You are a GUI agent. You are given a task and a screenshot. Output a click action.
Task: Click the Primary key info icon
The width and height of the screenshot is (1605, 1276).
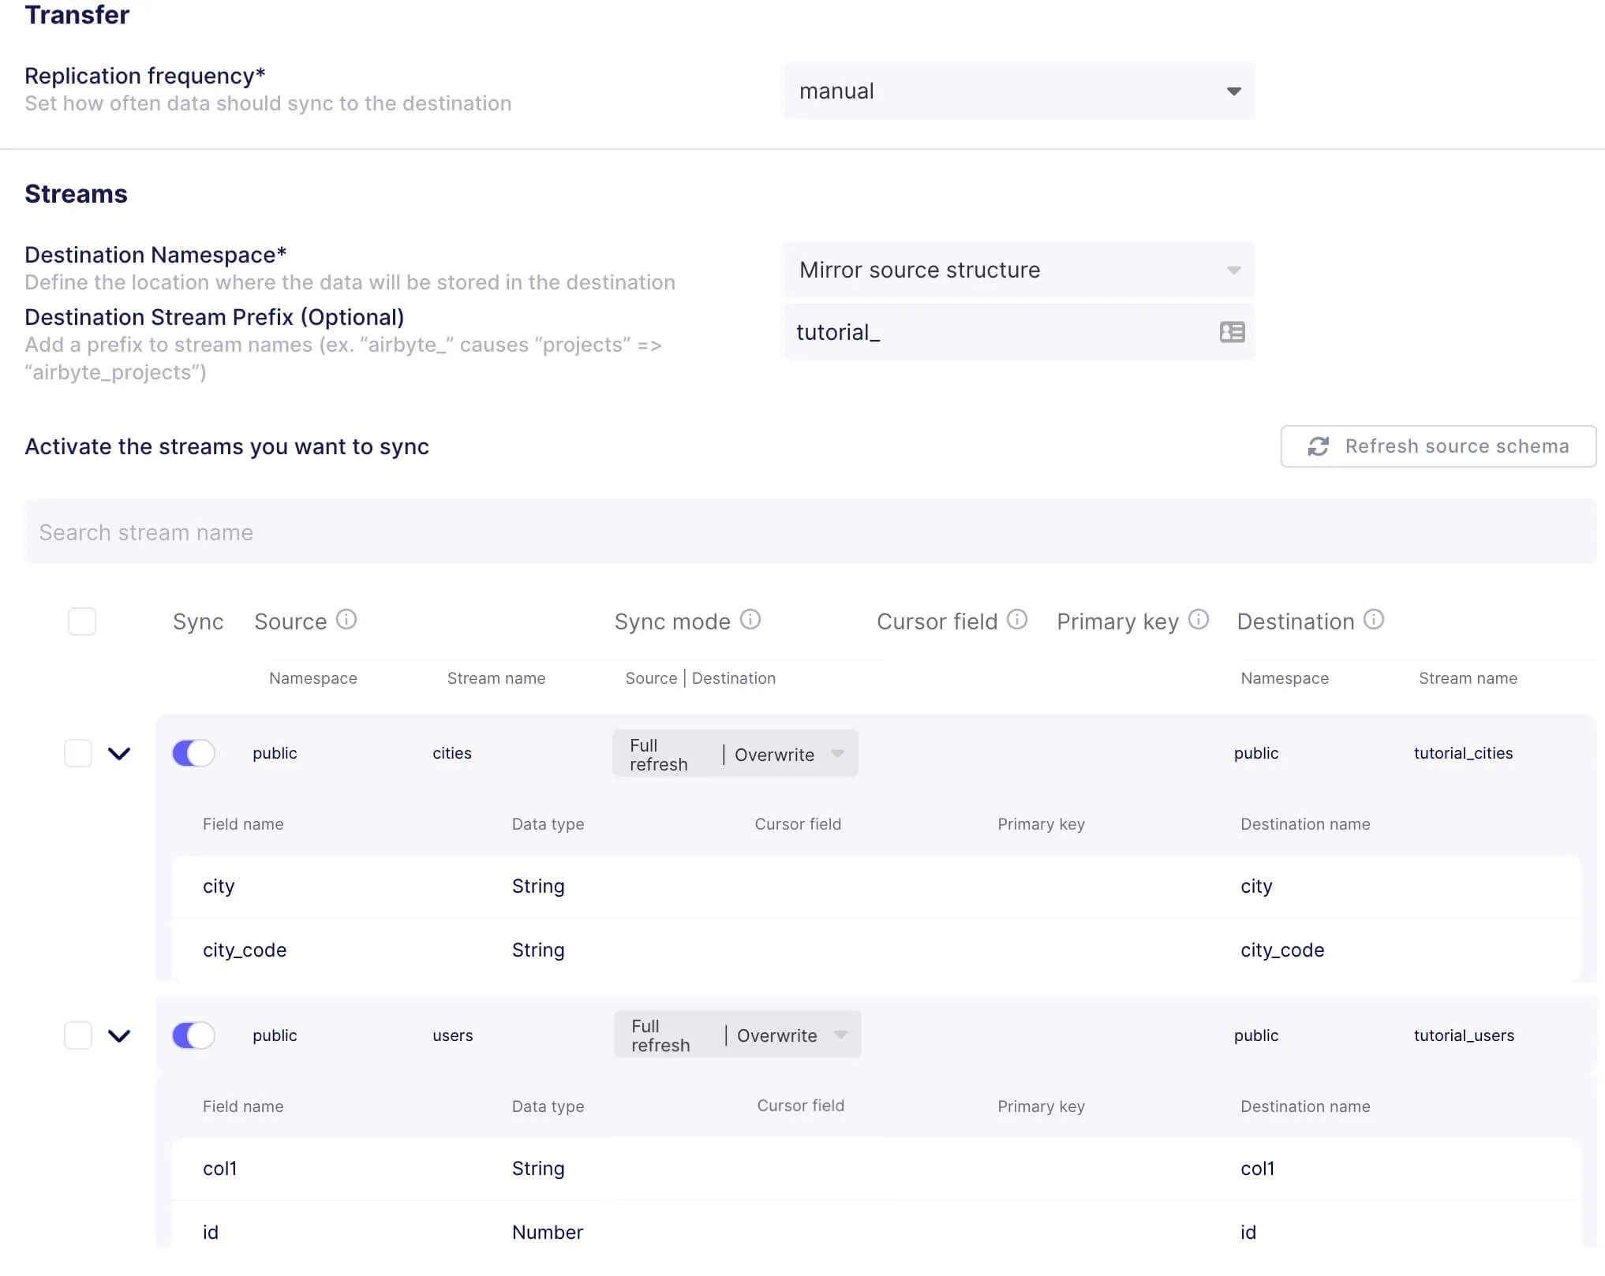1199,620
